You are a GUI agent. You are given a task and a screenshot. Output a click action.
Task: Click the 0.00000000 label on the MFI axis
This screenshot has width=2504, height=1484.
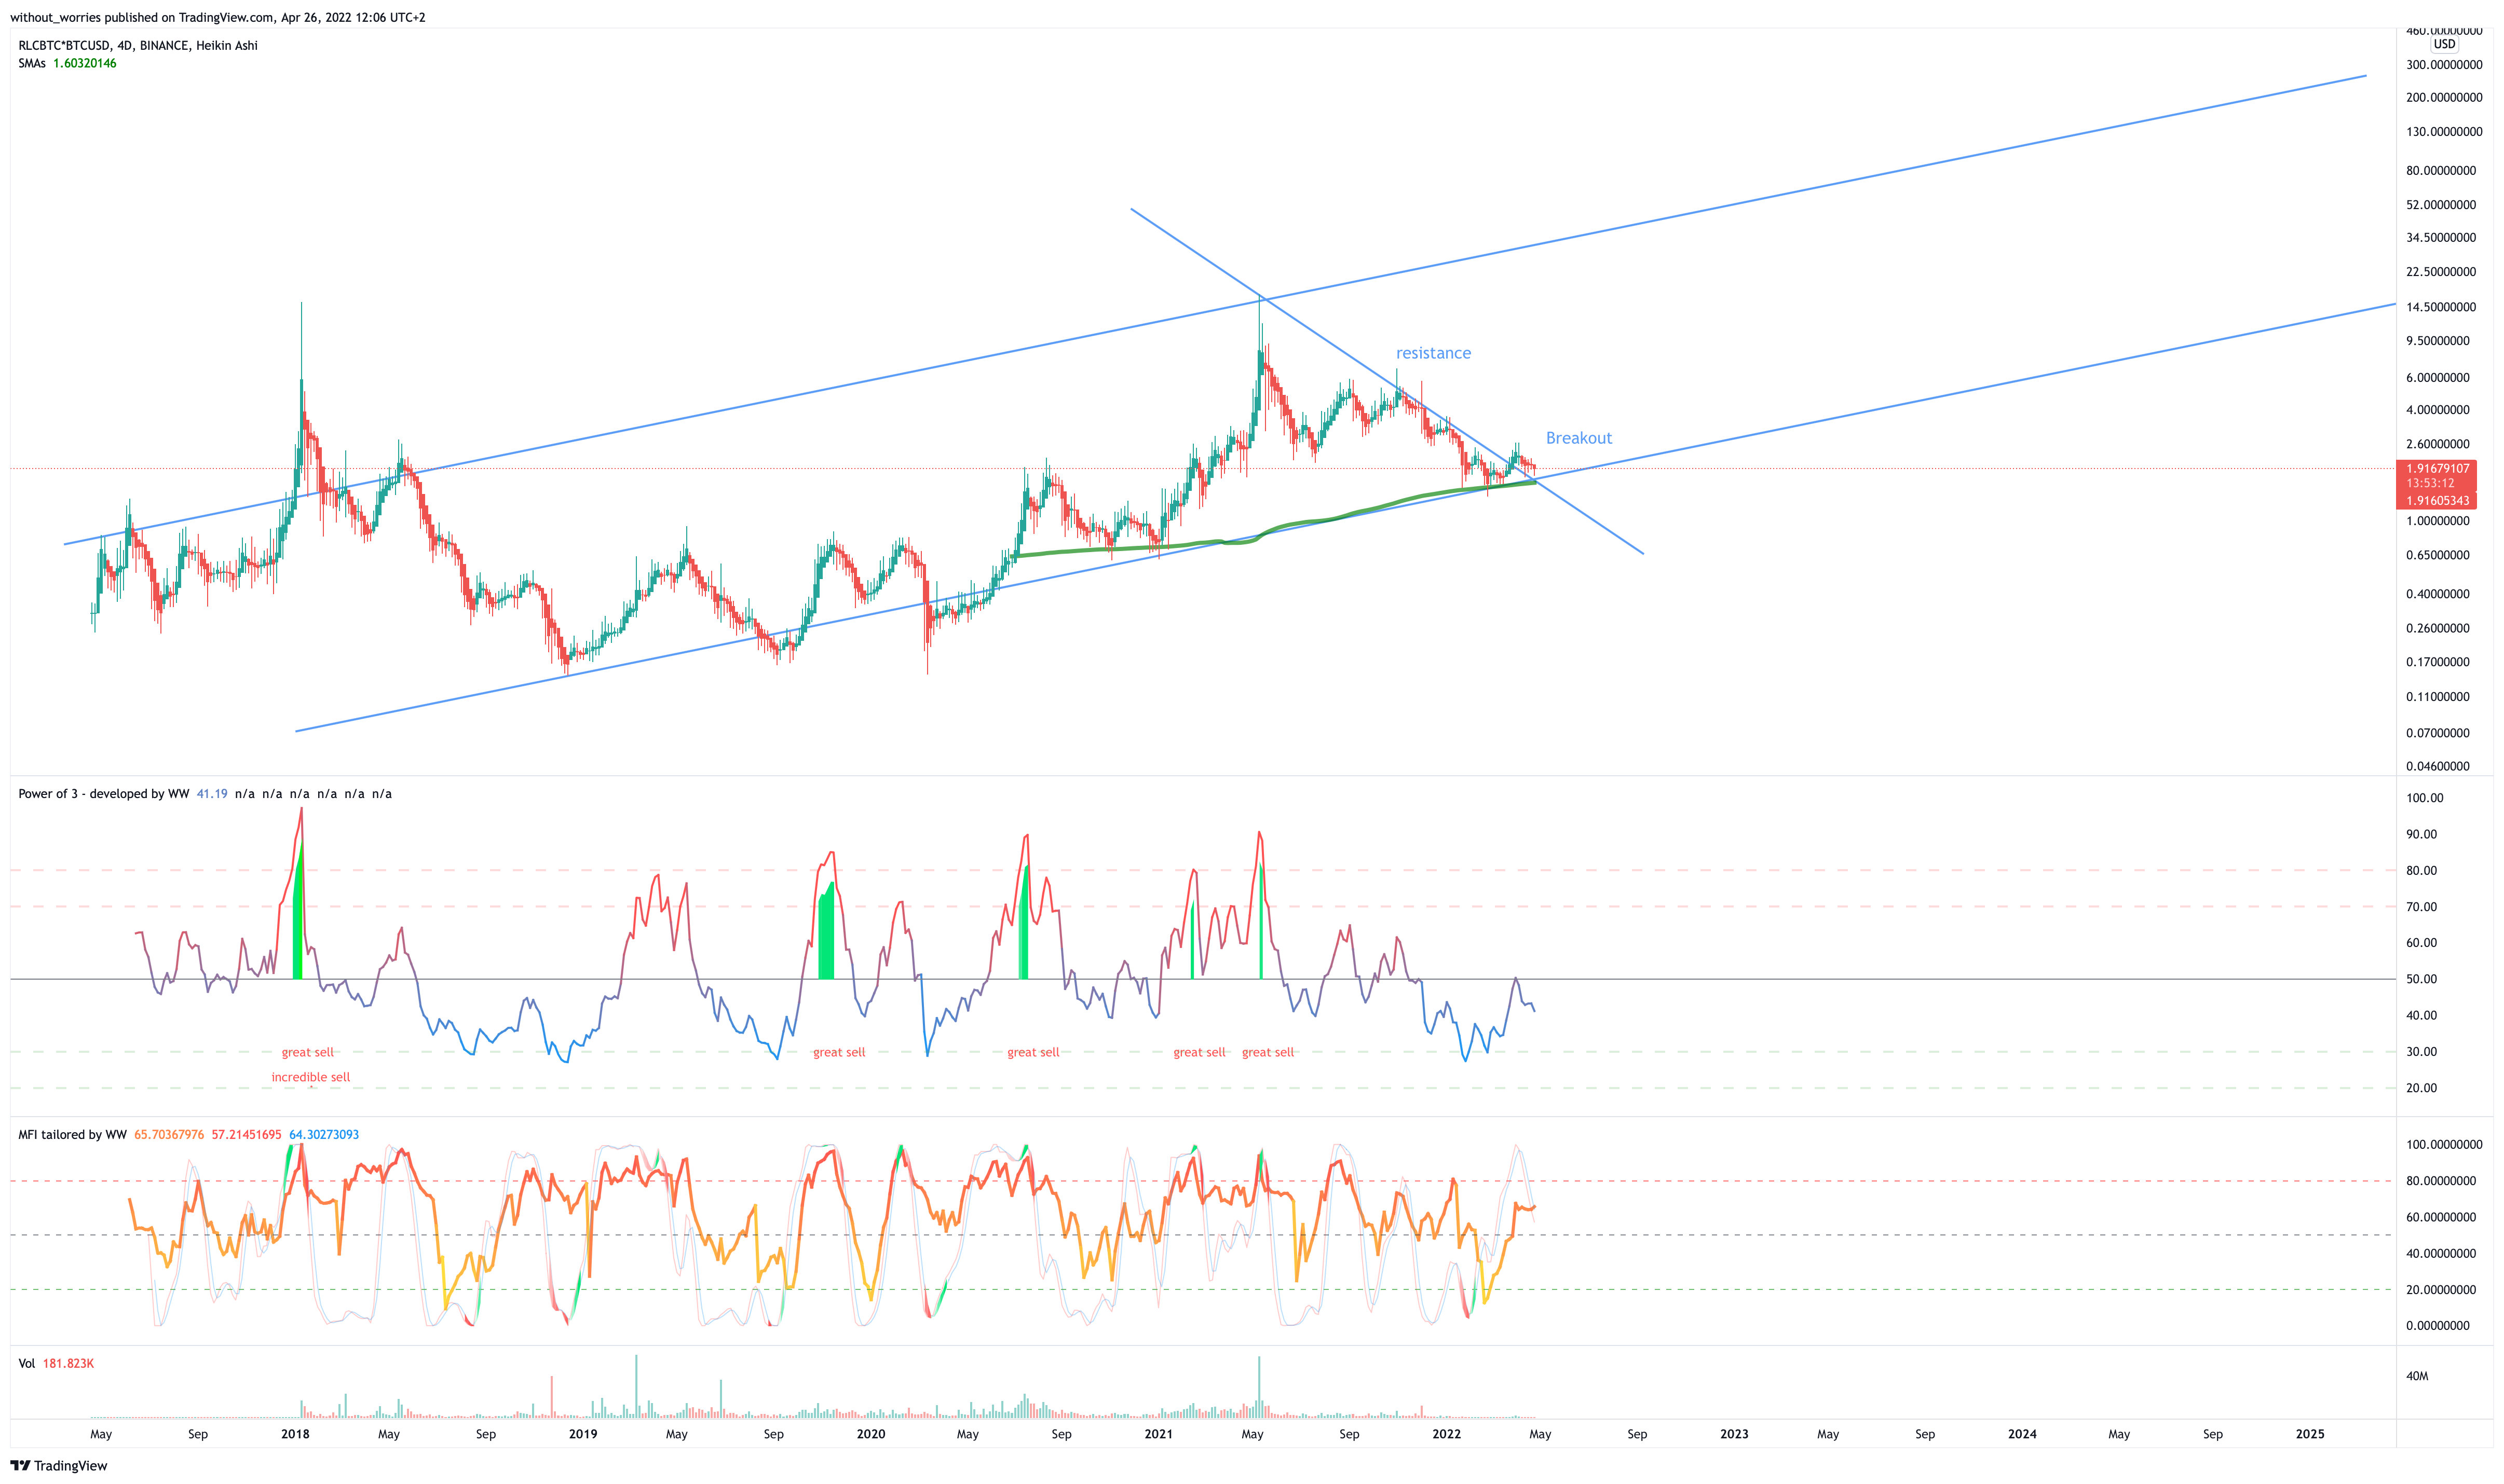point(2438,1326)
